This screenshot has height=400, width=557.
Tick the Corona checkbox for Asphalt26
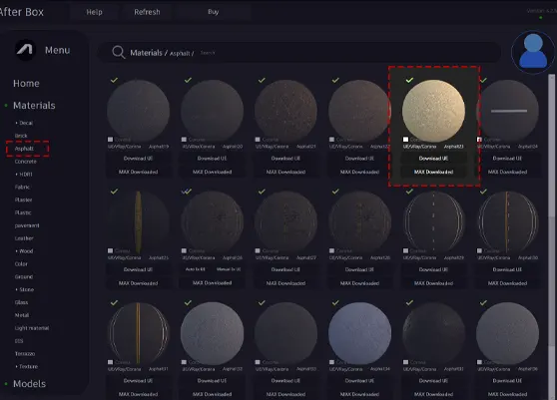coord(184,251)
